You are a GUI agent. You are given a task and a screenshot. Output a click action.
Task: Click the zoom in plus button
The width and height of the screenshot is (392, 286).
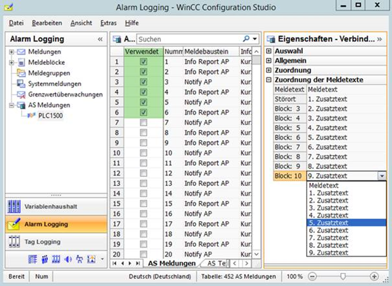coord(374,276)
